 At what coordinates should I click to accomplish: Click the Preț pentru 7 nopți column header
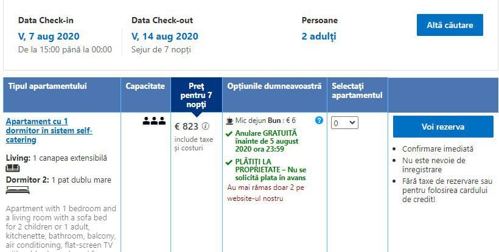197,95
